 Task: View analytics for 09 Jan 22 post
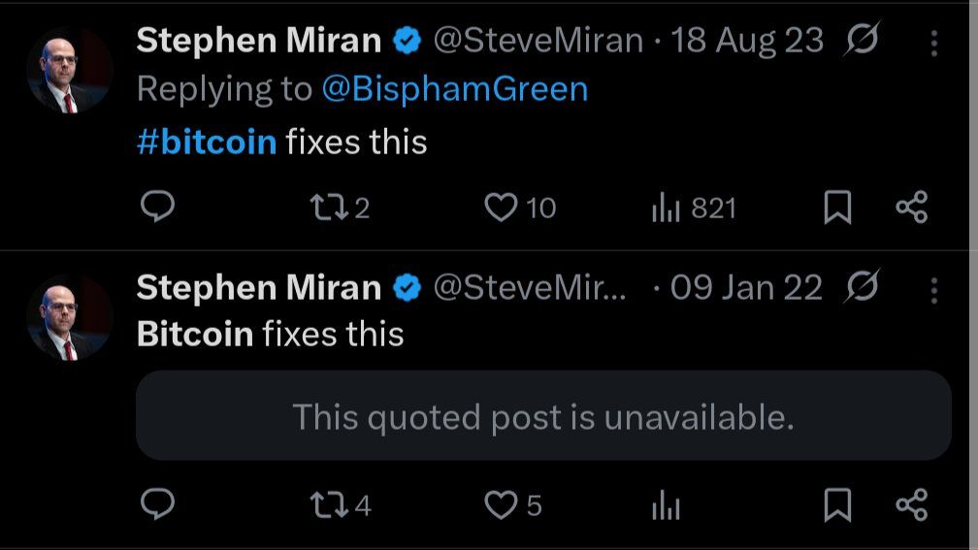pos(666,505)
